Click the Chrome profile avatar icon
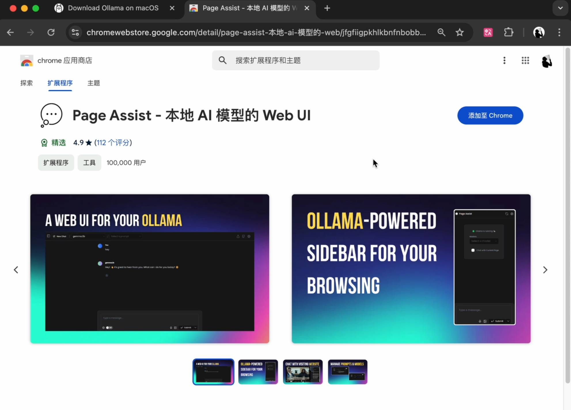This screenshot has height=410, width=571. click(x=539, y=32)
